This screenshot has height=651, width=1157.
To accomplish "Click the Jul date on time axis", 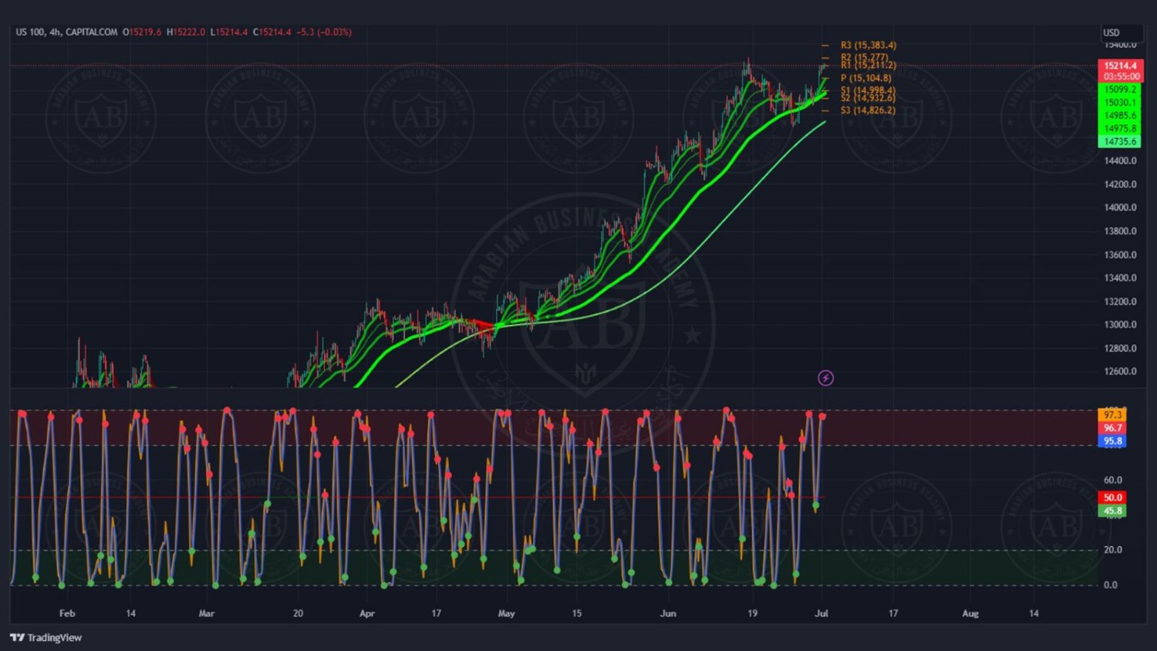I will point(821,614).
